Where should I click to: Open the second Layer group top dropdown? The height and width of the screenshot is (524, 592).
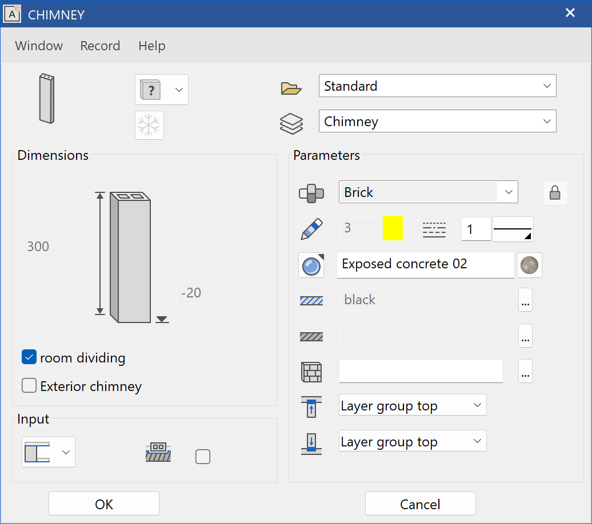tap(413, 441)
